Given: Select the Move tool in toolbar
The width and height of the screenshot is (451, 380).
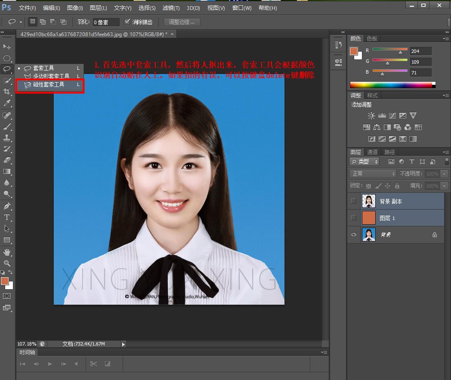Looking at the screenshot, I should [7, 46].
